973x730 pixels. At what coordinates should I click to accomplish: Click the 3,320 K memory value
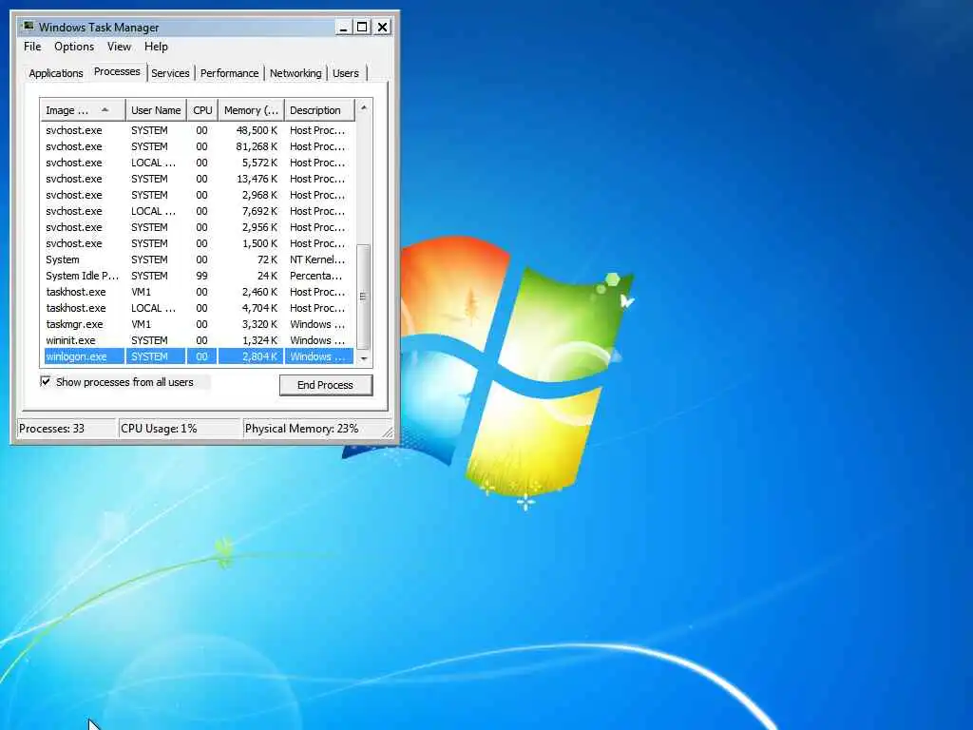click(x=259, y=324)
